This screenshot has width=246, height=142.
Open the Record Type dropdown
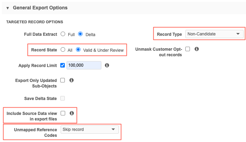click(214, 34)
